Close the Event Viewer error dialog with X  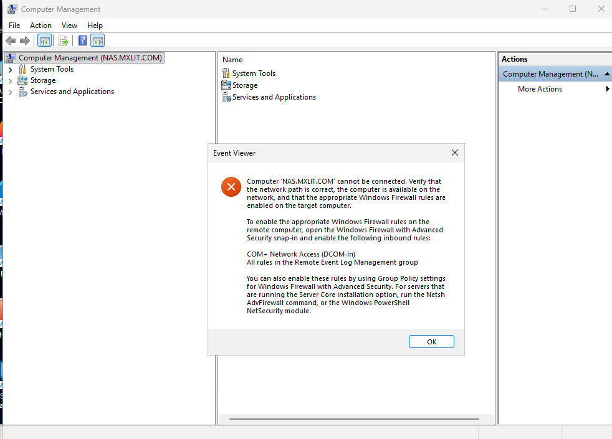point(455,153)
